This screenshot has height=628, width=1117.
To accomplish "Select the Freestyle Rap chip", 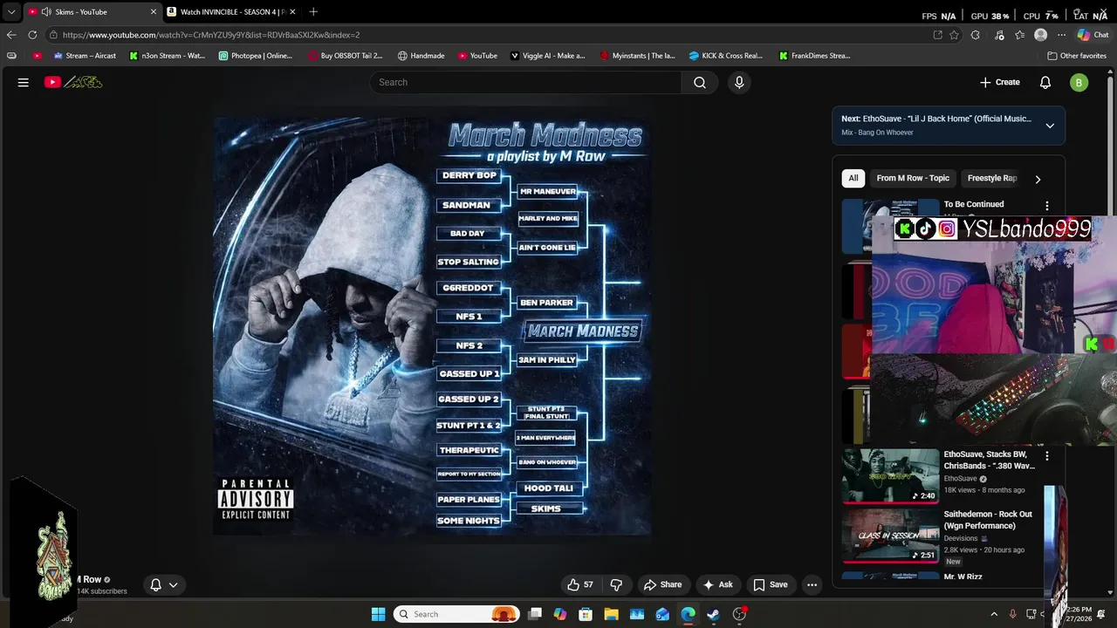I will (992, 178).
